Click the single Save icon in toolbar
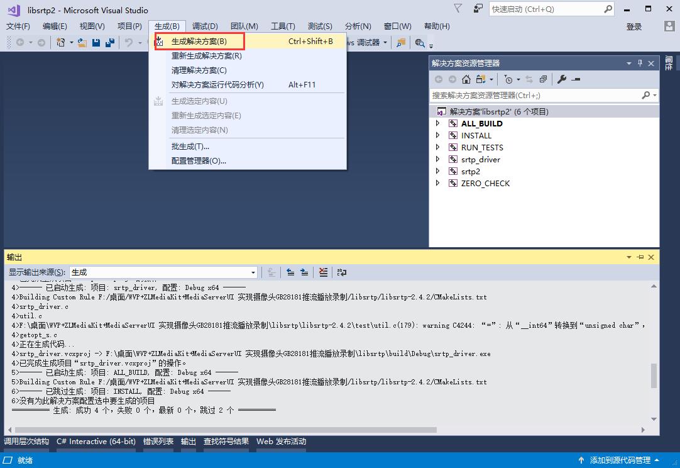The image size is (680, 468). pyautogui.click(x=96, y=43)
